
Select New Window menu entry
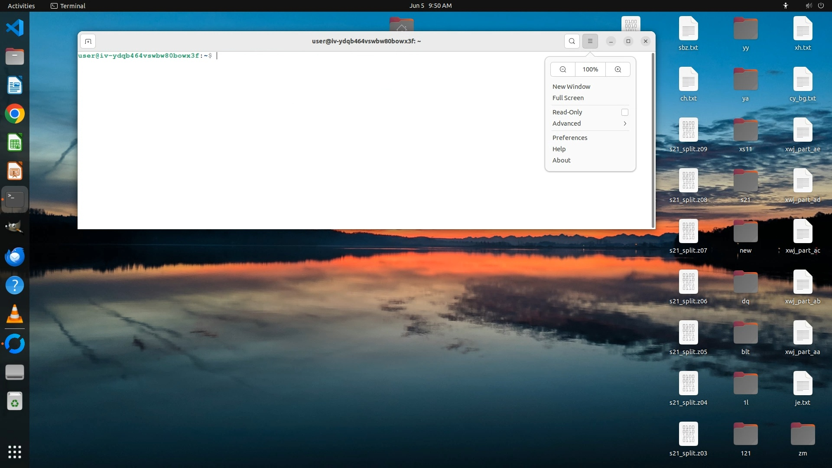(571, 87)
